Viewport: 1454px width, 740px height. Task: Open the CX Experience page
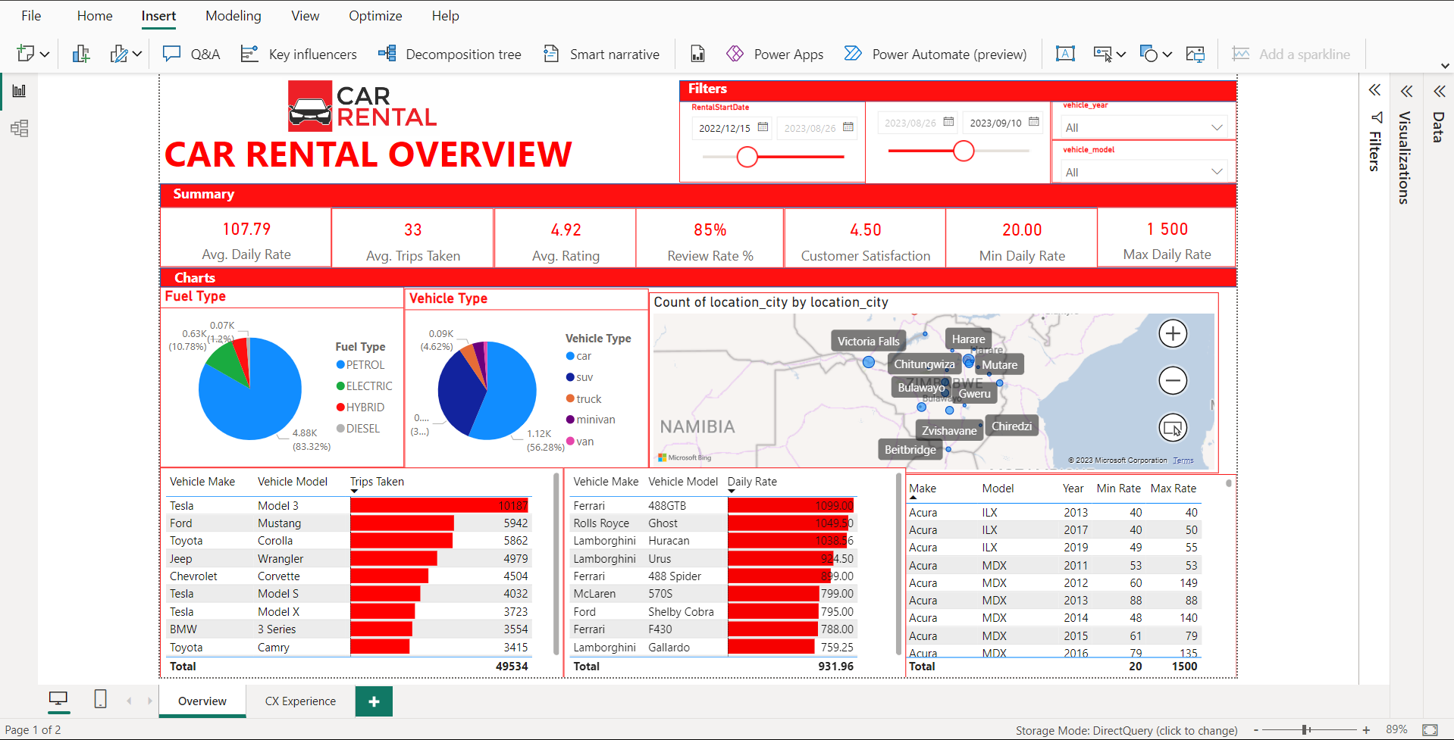coord(299,701)
